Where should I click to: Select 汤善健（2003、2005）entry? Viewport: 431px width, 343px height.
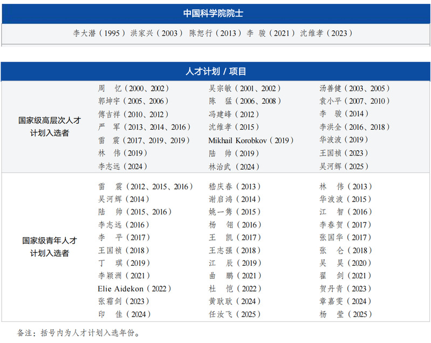click(x=354, y=89)
